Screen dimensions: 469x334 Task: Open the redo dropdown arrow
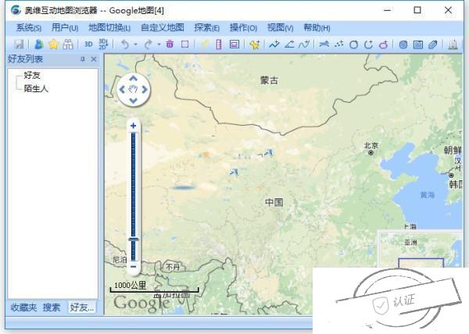[x=159, y=44]
